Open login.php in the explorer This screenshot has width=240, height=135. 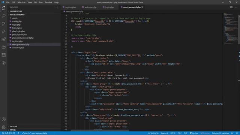tap(16, 25)
